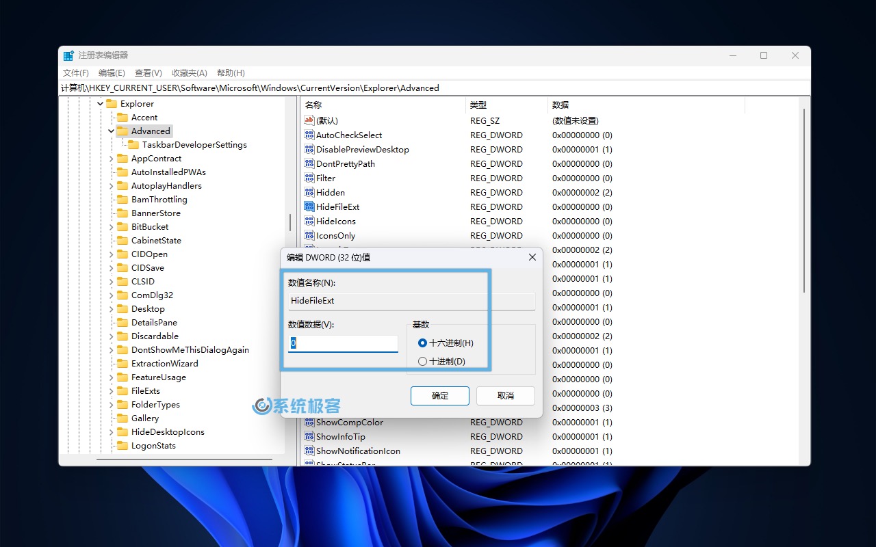876x547 pixels.
Task: Click the AutoInstalledPWAs folder icon
Action: (x=123, y=172)
